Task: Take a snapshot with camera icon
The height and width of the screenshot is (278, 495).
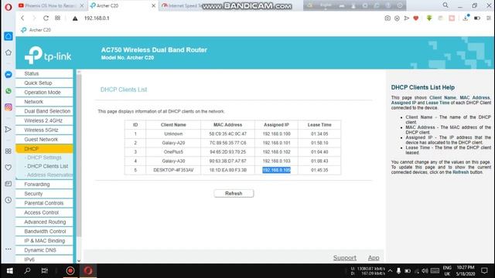Action: tap(387, 19)
